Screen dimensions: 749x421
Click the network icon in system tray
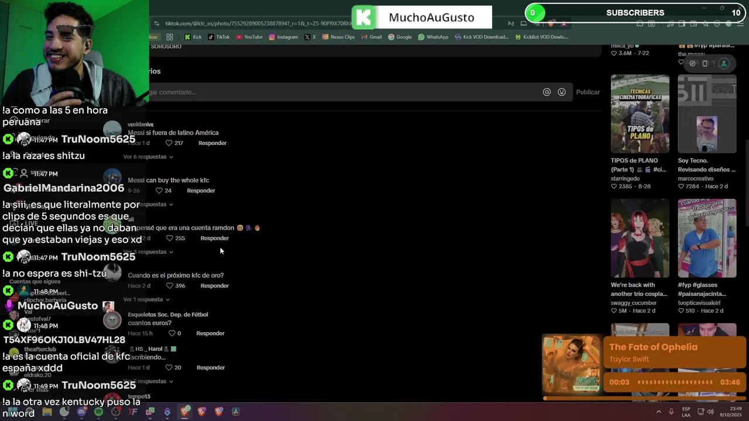[701, 412]
